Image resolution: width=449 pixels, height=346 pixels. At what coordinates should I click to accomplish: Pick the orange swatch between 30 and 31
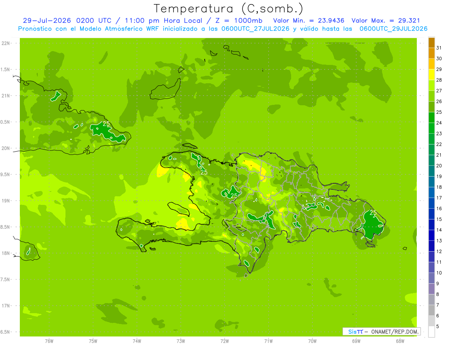pyautogui.click(x=431, y=53)
